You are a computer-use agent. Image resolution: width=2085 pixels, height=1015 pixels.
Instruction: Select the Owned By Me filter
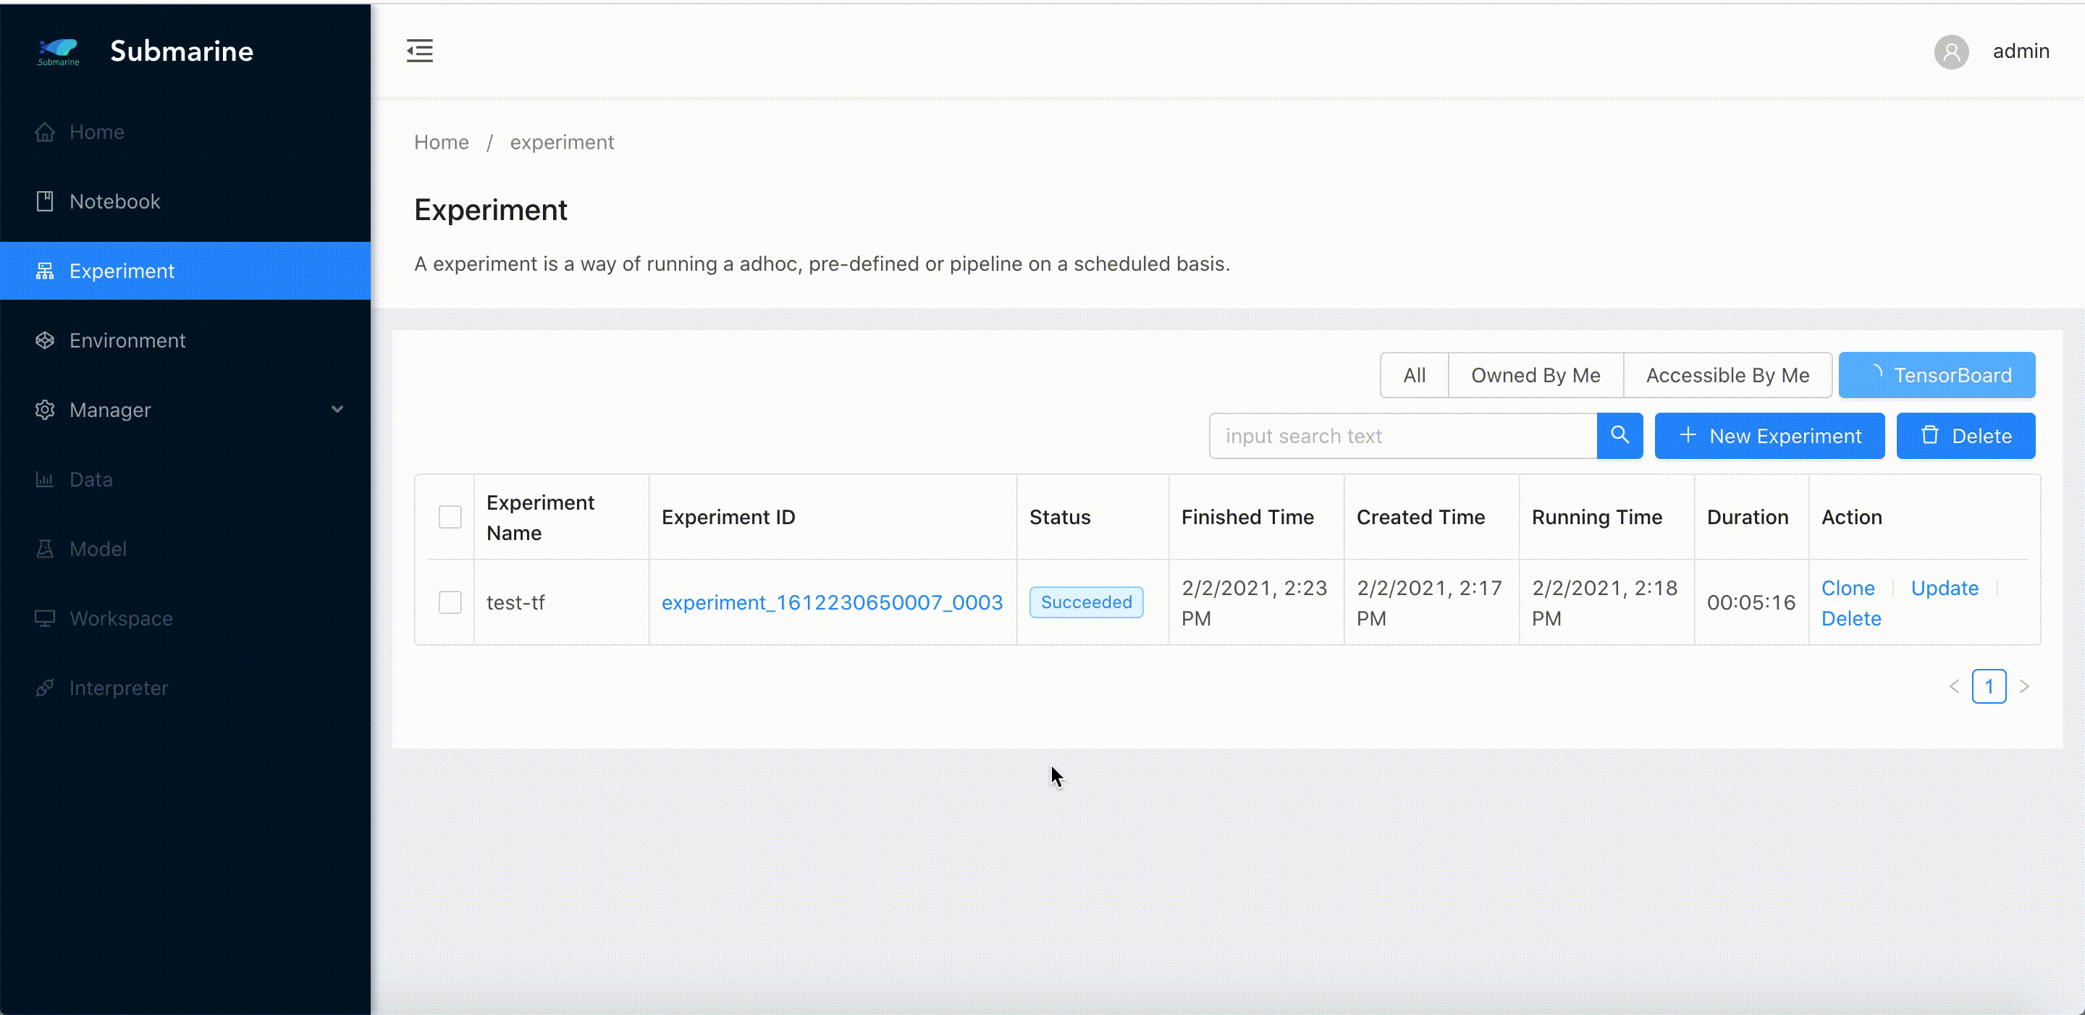1536,376
